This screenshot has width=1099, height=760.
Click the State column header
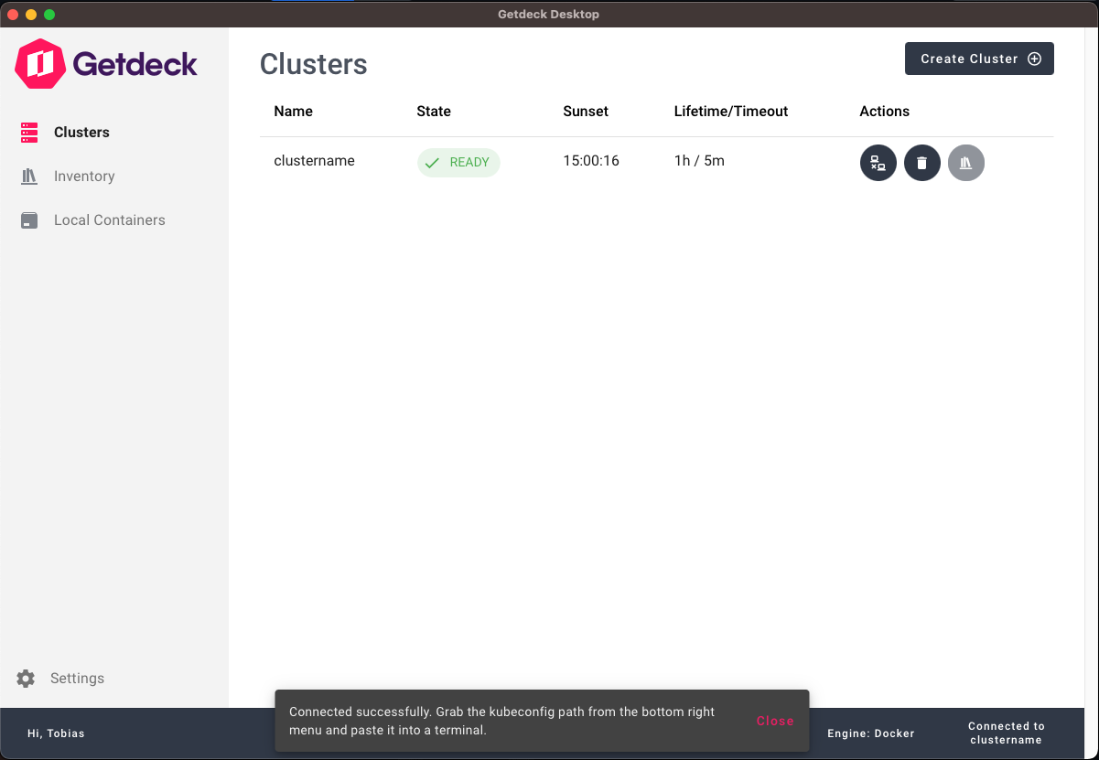[x=434, y=112]
